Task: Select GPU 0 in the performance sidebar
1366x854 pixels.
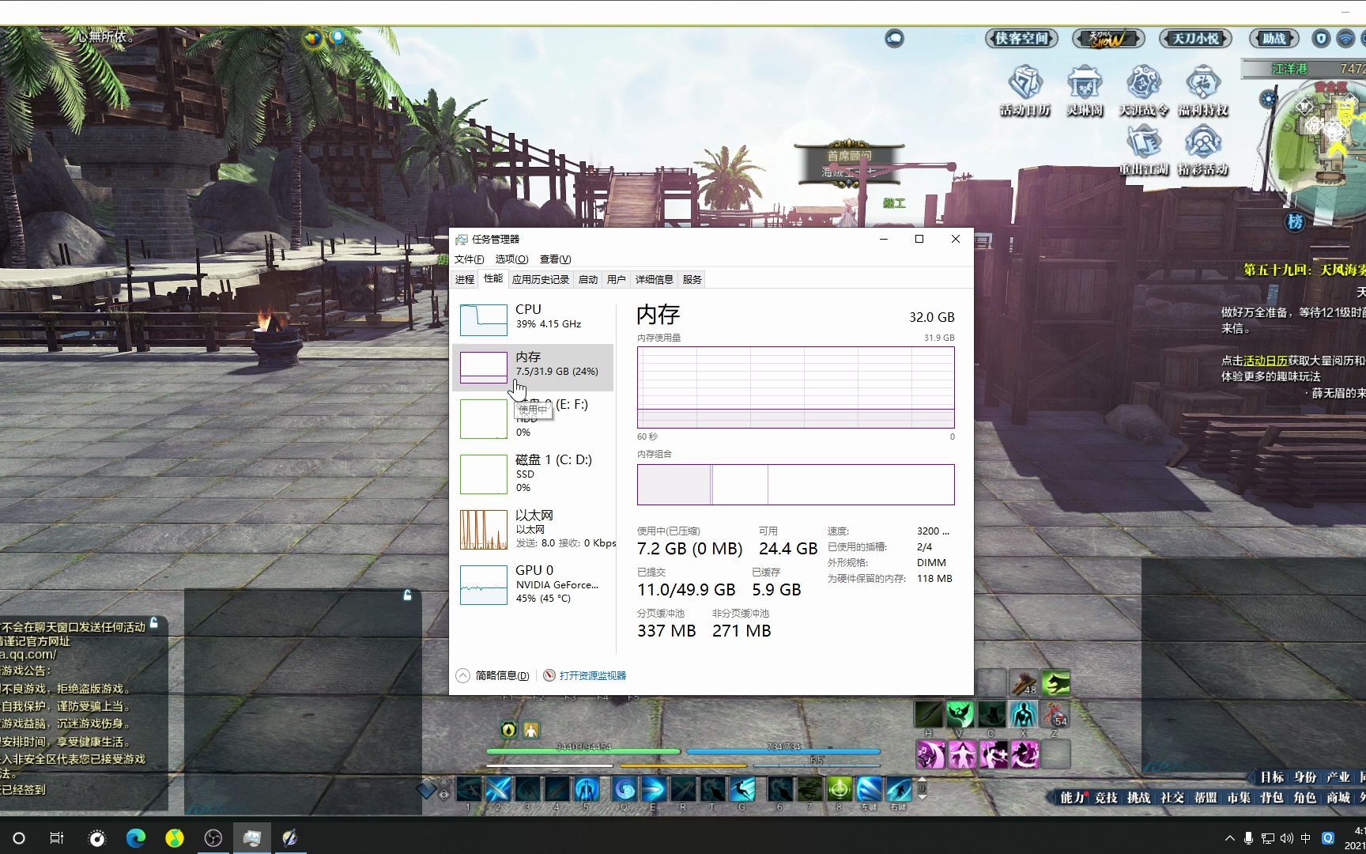Action: pos(533,584)
